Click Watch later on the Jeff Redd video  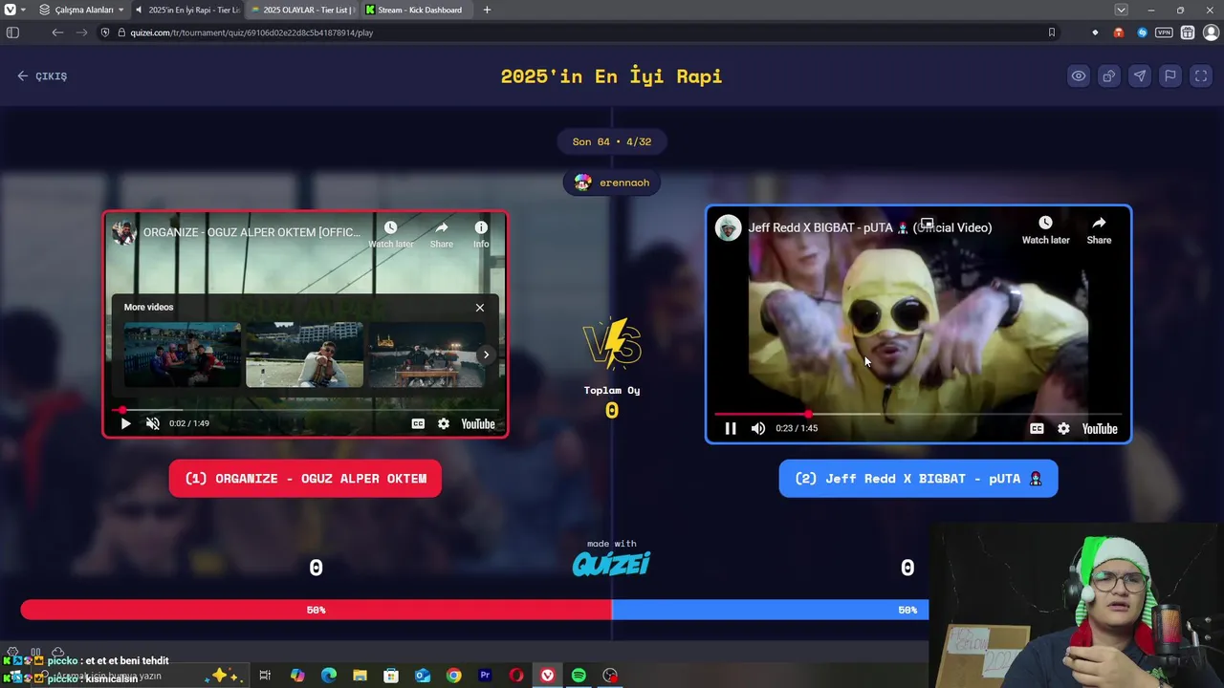[x=1045, y=230]
